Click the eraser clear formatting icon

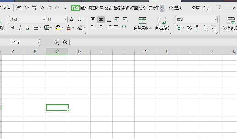tap(80, 28)
